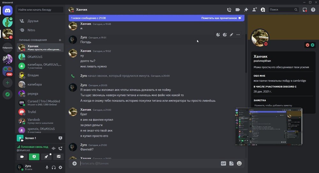Click the chat scrollbar
Screen dimensions: 319x173
(x=246, y=54)
